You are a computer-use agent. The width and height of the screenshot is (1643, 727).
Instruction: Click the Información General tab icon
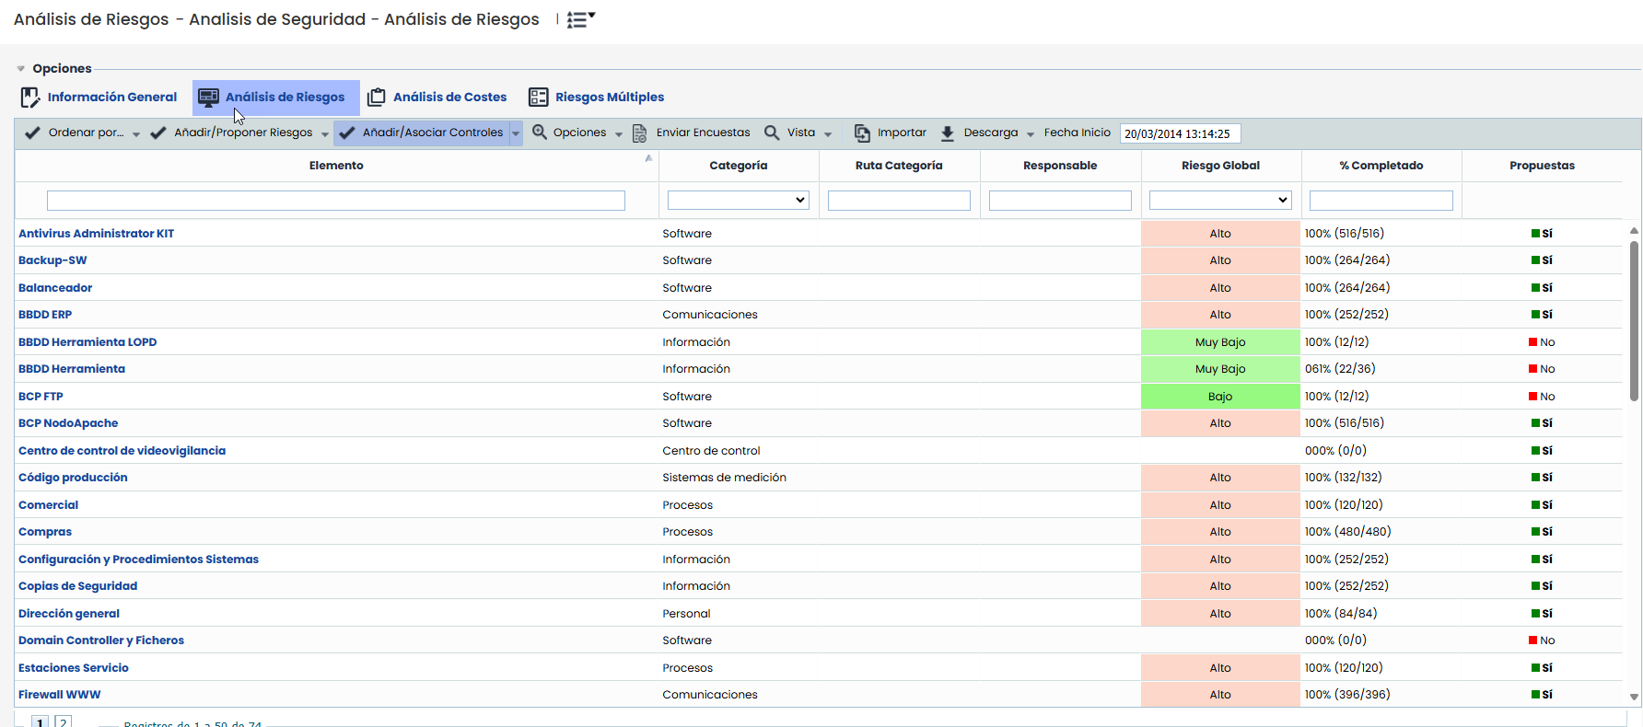(x=30, y=98)
